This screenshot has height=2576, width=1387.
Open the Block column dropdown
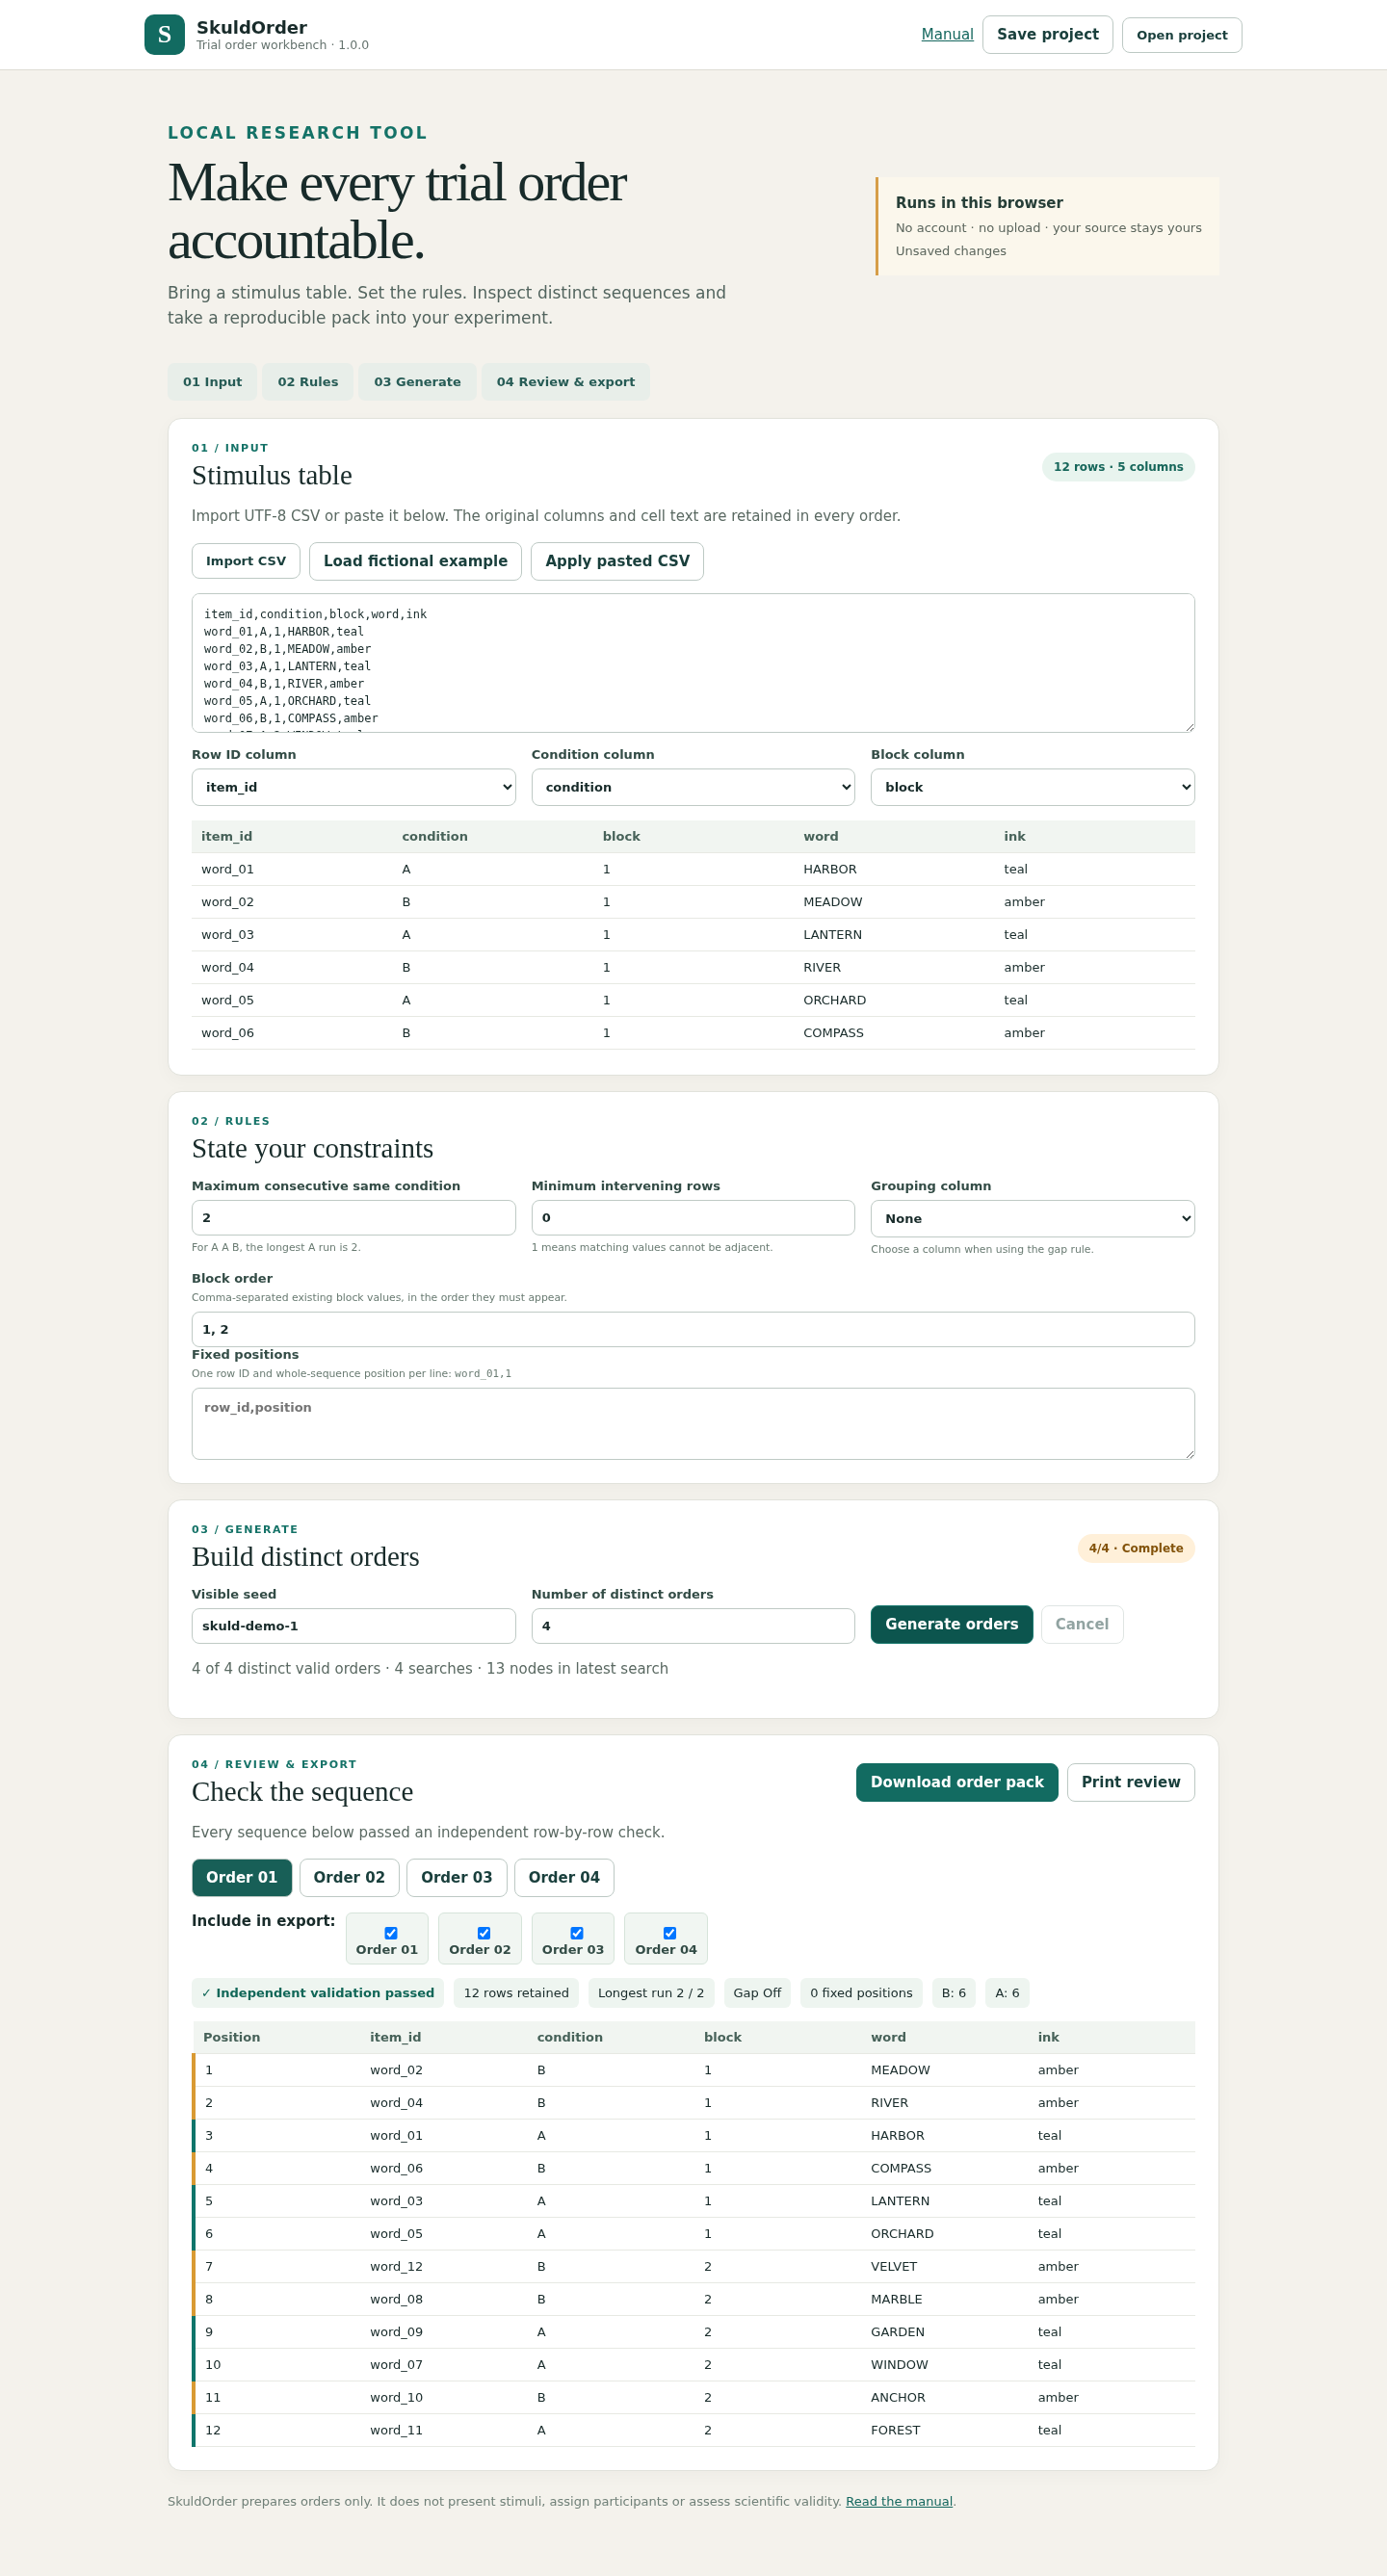(x=1033, y=787)
